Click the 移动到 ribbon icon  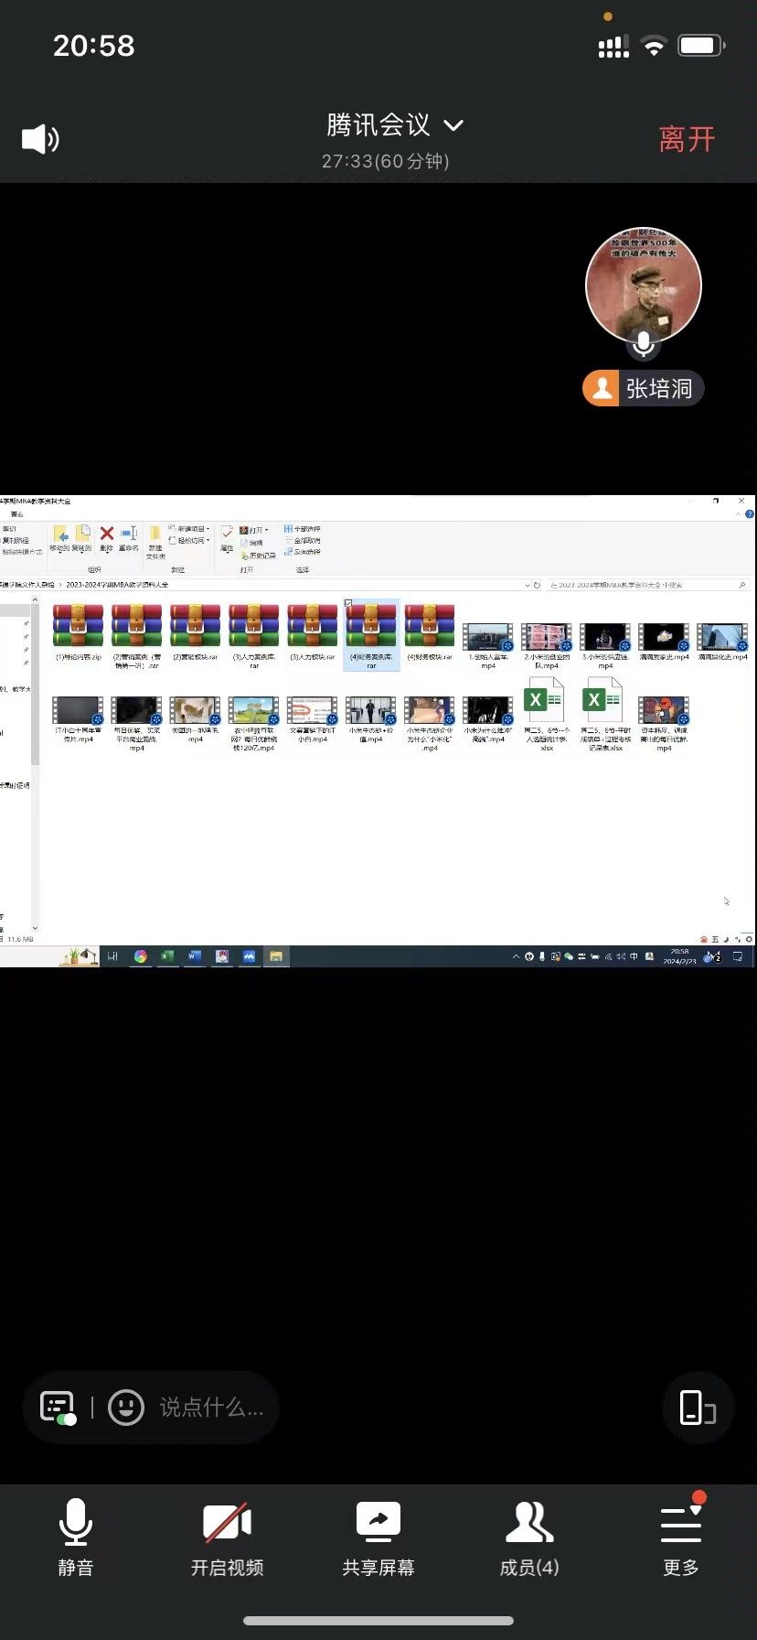59,539
